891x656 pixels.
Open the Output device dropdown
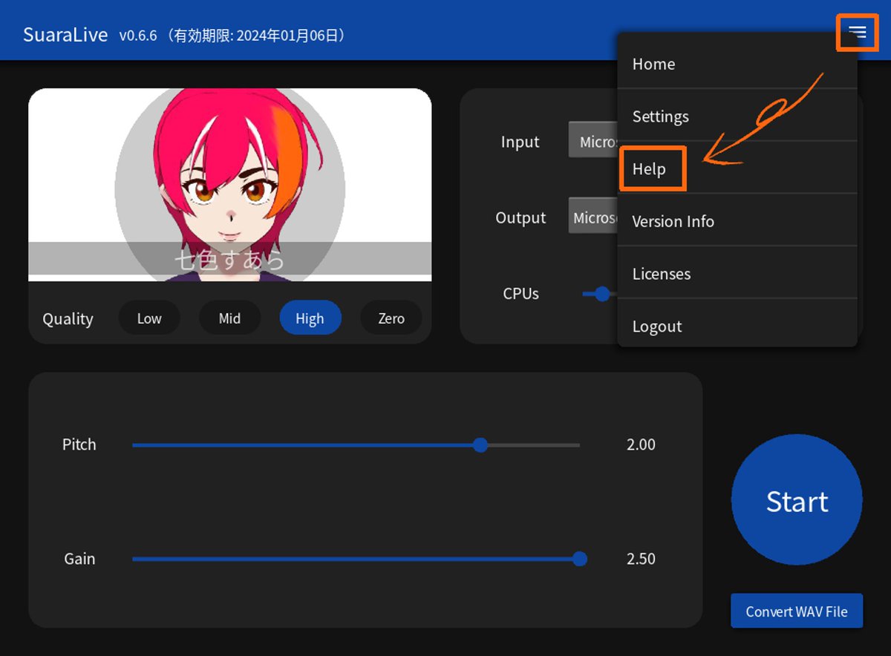593,215
